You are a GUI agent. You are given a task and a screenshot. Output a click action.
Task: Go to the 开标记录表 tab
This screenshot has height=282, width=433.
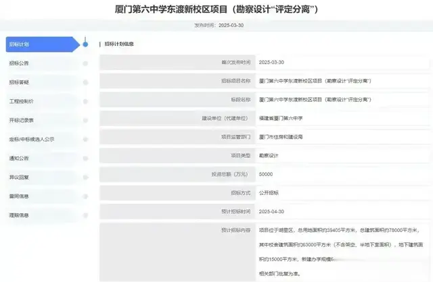(43, 120)
